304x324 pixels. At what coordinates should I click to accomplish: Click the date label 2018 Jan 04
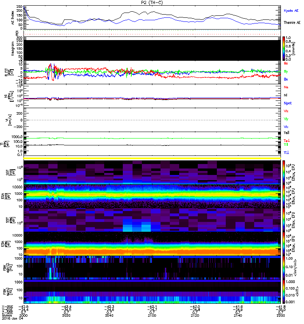[x=13, y=318]
